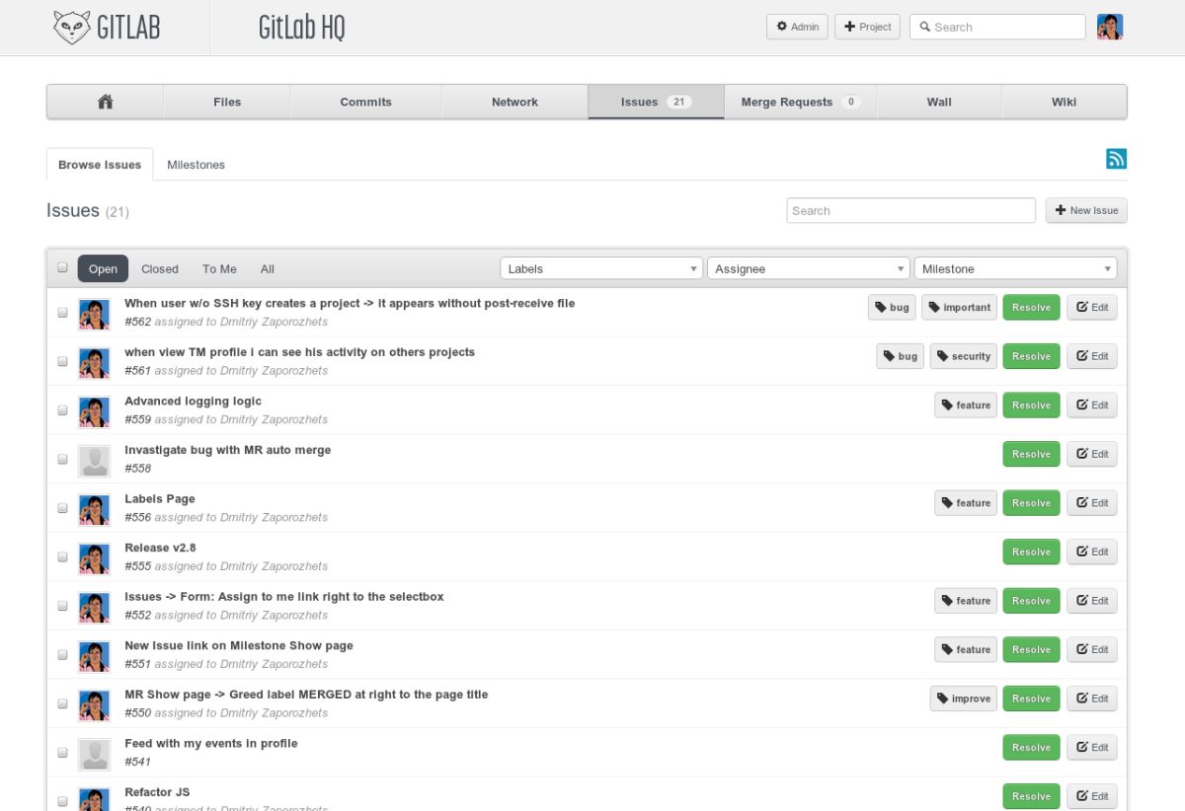Screen dimensions: 1185x811
Task: Open 'New Issue link on Milestone Show page'
Action: point(238,645)
